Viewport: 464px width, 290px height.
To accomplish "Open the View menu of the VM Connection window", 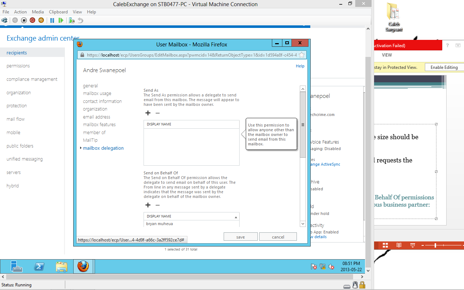I will 77,12.
